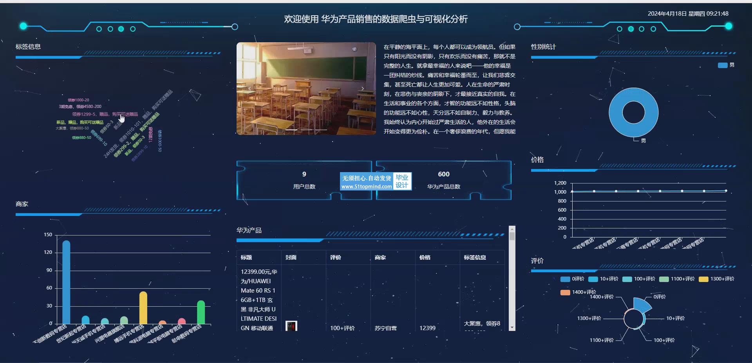Click the 华为产品 panel heading
This screenshot has width=752, height=363.
pyautogui.click(x=249, y=230)
